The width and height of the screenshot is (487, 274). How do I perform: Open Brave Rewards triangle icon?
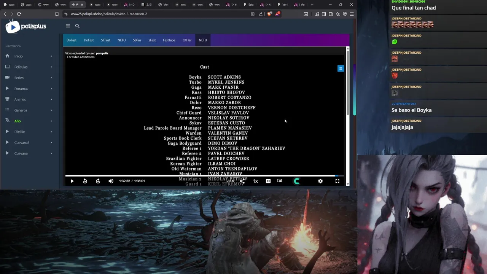pyautogui.click(x=277, y=14)
